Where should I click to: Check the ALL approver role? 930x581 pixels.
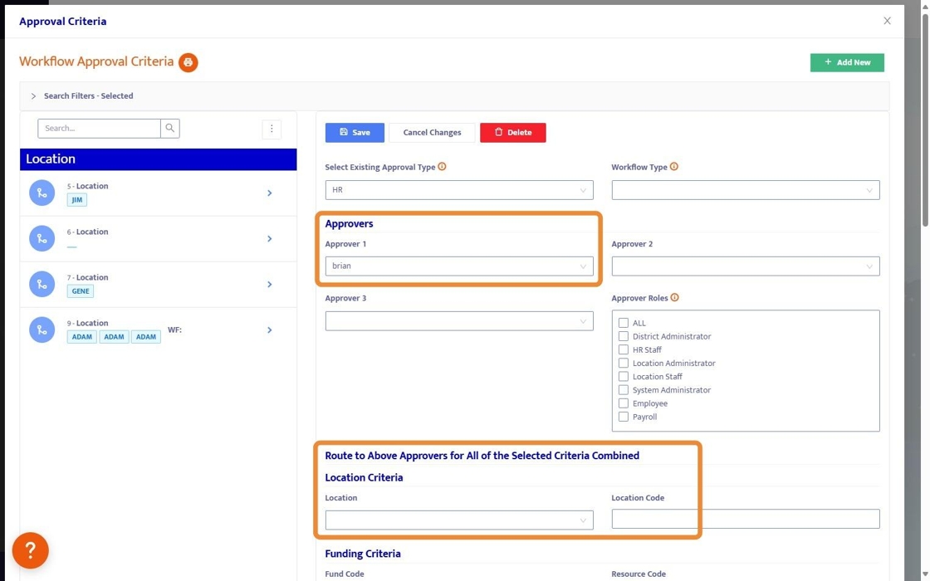tap(624, 323)
